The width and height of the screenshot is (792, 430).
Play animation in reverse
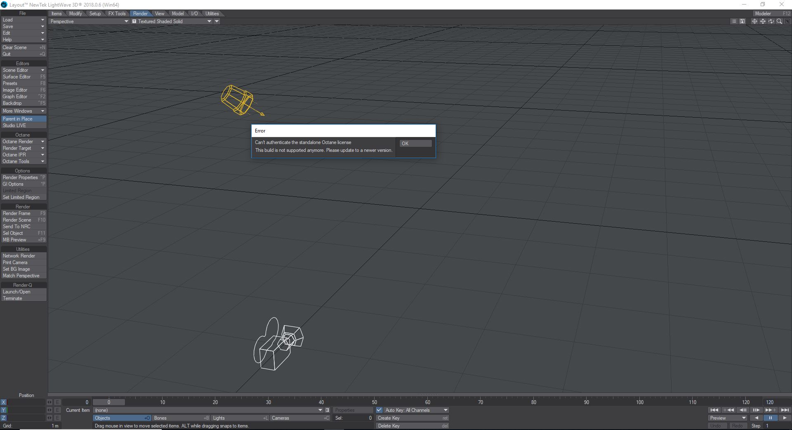[x=756, y=418]
